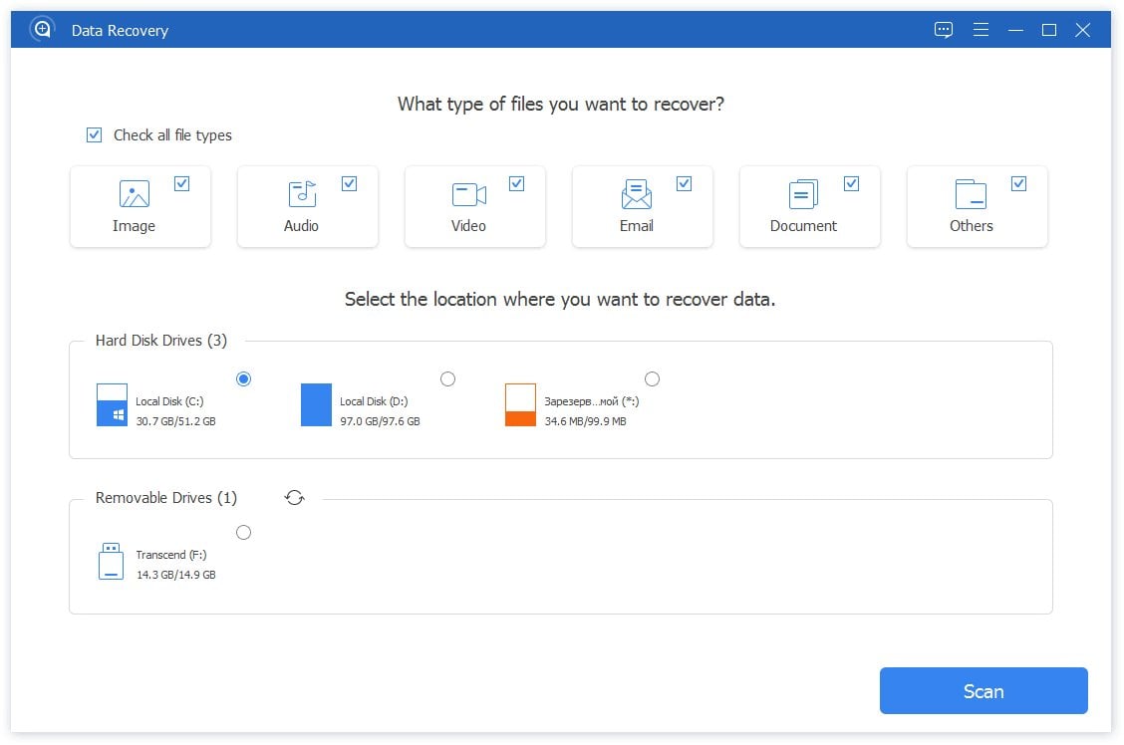1124x745 pixels.
Task: Click the Scan button
Action: [x=983, y=690]
